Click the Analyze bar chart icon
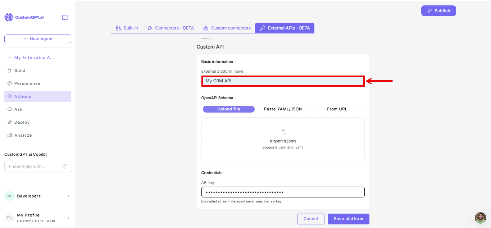 [10, 135]
